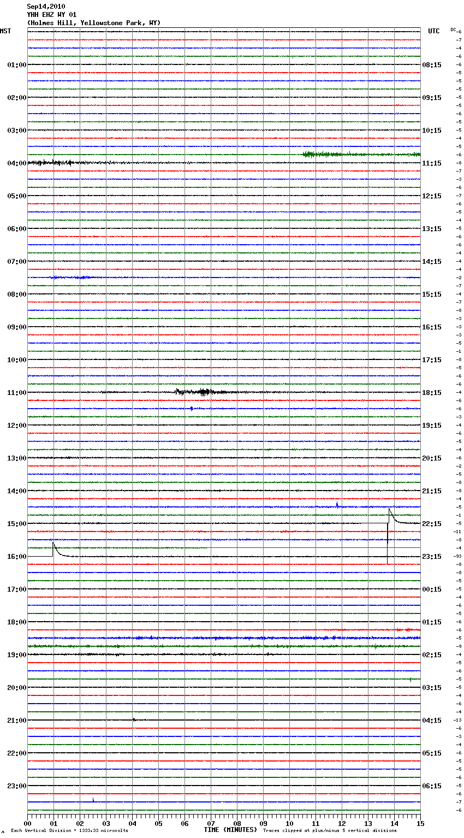This screenshot has height=838, width=464.
Task: Select the YHH EHZ WY 01 station code
Action: pyautogui.click(x=52, y=15)
